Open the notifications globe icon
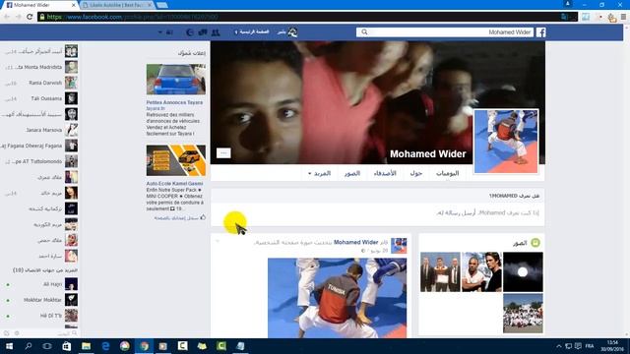630x354 pixels. [x=190, y=32]
